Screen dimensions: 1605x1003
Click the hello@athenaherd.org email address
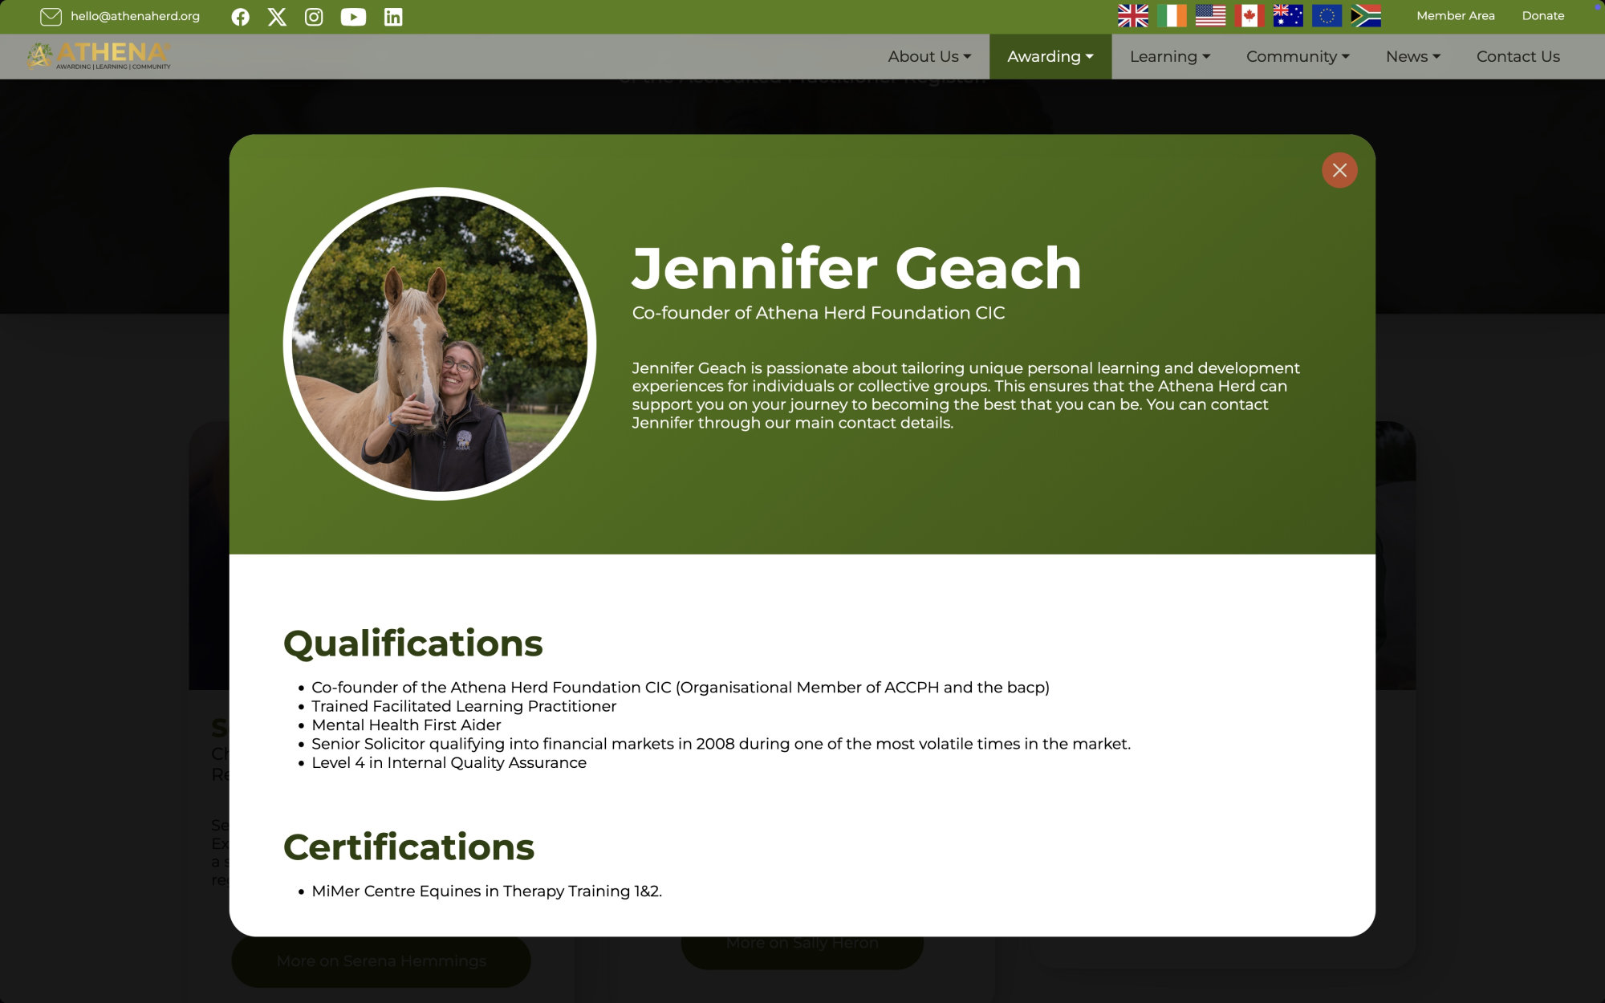pos(135,16)
